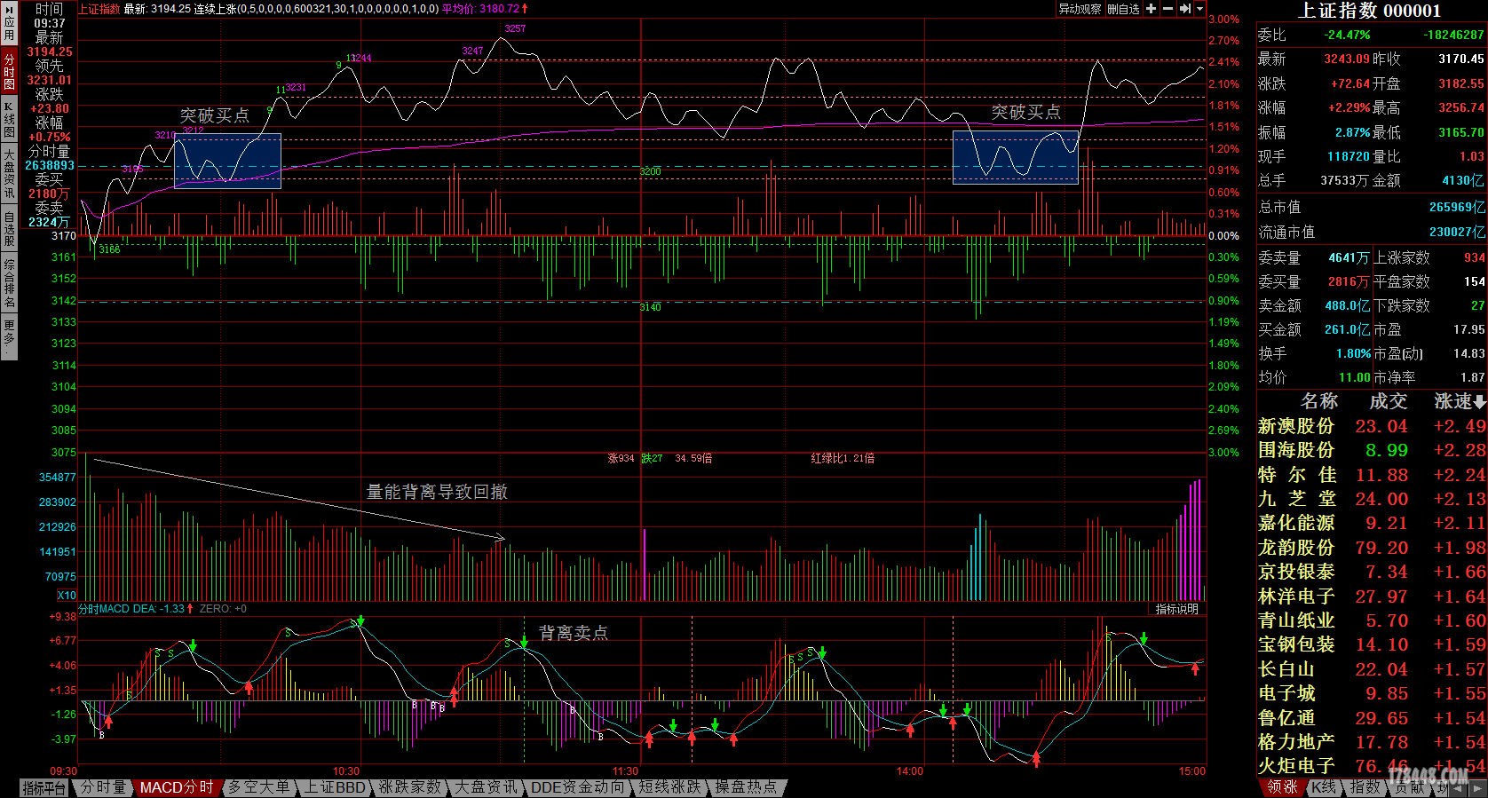Viewport: 1488px width, 798px height.
Task: Select the 上证BBD bottom tab
Action: pos(336,787)
